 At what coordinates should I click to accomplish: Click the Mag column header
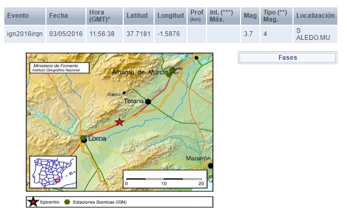[250, 16]
